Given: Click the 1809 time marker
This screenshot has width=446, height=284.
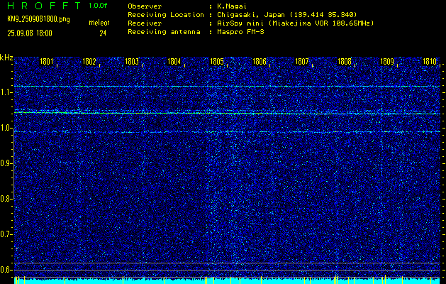Looking at the screenshot, I should pyautogui.click(x=387, y=61).
